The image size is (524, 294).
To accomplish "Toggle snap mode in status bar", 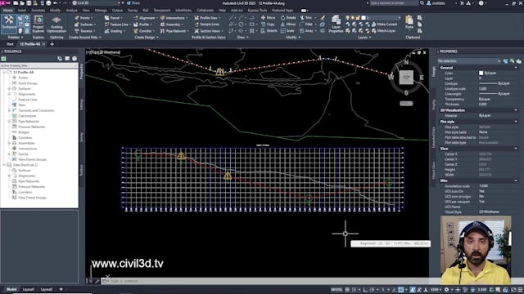I will [x=354, y=290].
